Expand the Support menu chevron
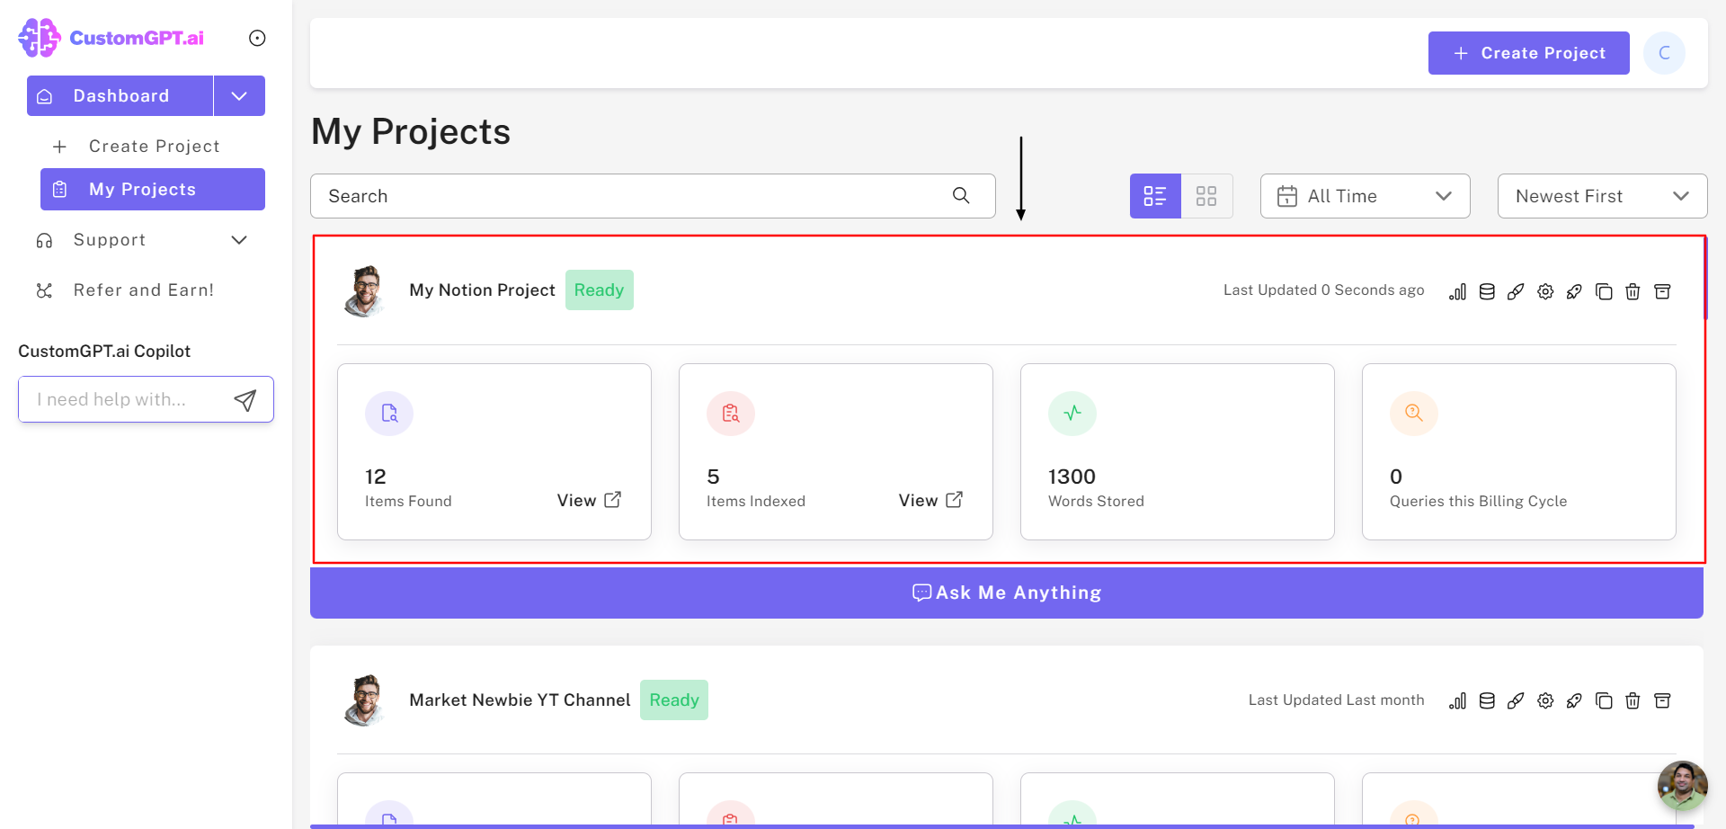This screenshot has width=1726, height=829. click(239, 240)
